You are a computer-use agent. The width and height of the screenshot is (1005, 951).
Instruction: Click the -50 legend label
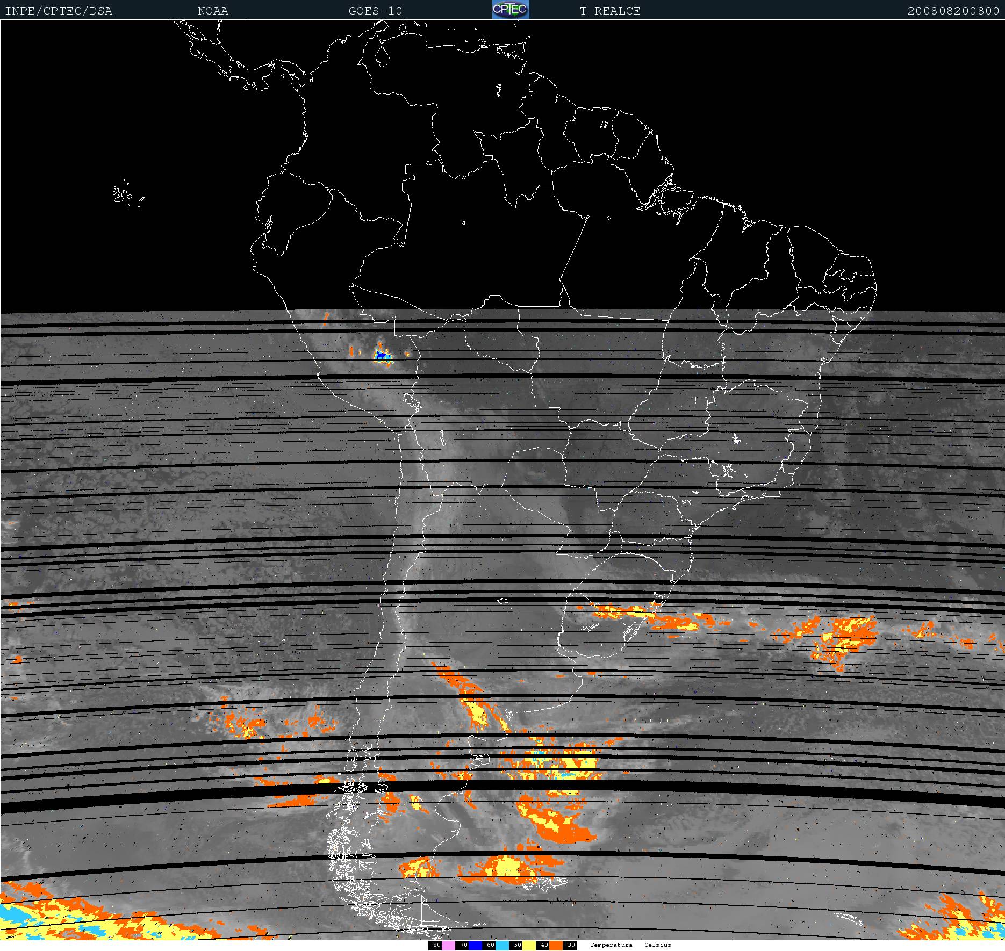(515, 945)
